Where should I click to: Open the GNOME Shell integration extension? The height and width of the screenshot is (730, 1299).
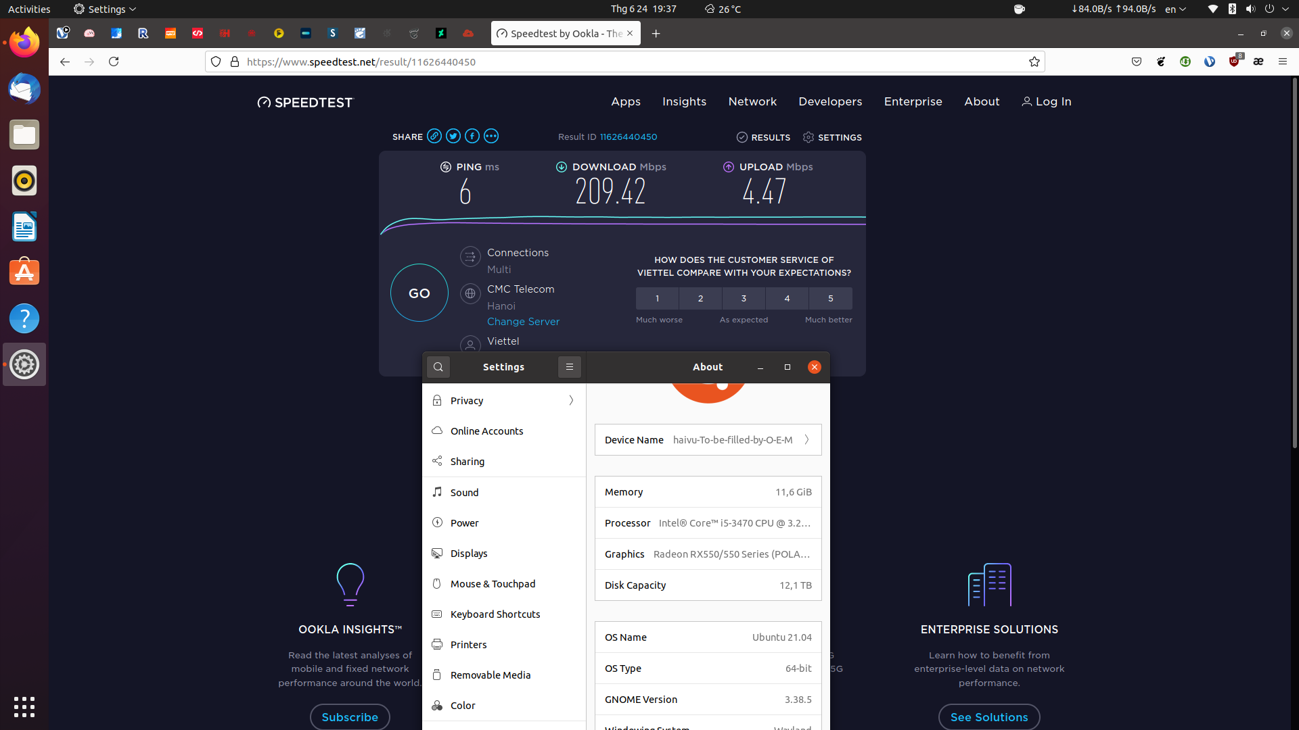pyautogui.click(x=1161, y=62)
